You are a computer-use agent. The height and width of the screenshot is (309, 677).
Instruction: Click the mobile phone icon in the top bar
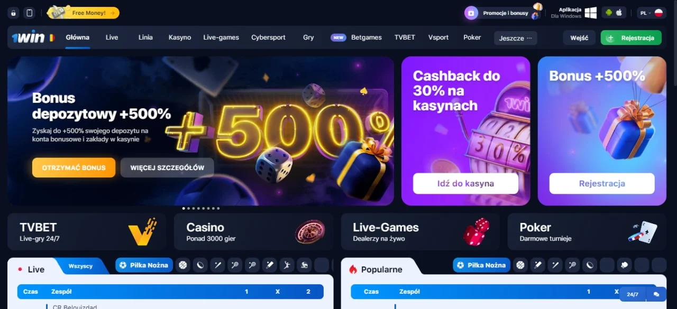coord(29,13)
